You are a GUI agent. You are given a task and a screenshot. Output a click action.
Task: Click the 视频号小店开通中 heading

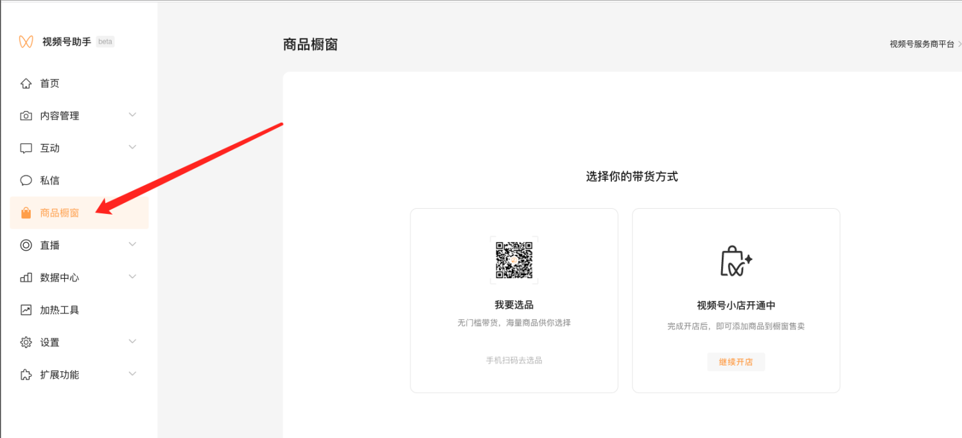(x=736, y=306)
